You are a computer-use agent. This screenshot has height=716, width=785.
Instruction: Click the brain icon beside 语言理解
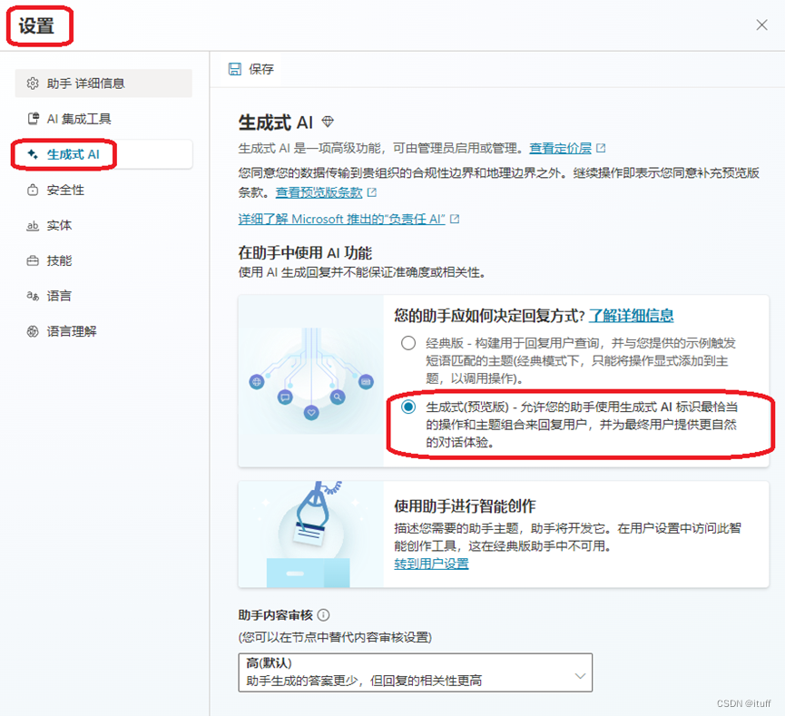pyautogui.click(x=33, y=331)
